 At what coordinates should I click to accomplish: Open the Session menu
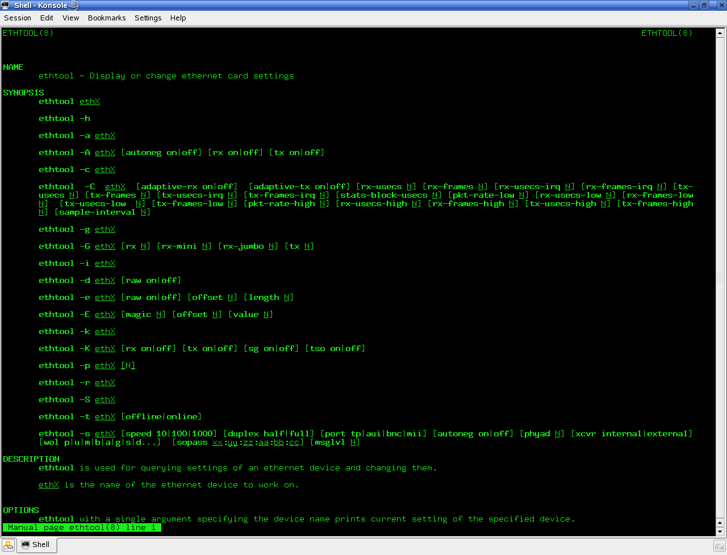(x=18, y=18)
